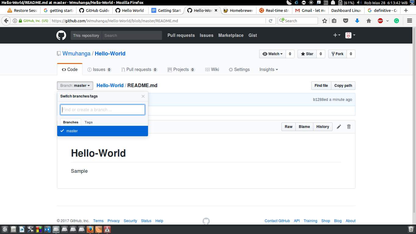Click the GitHub Octocat logo
This screenshot has height=234, width=416.
tap(61, 35)
